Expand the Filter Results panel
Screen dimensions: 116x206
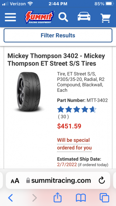click(x=58, y=35)
